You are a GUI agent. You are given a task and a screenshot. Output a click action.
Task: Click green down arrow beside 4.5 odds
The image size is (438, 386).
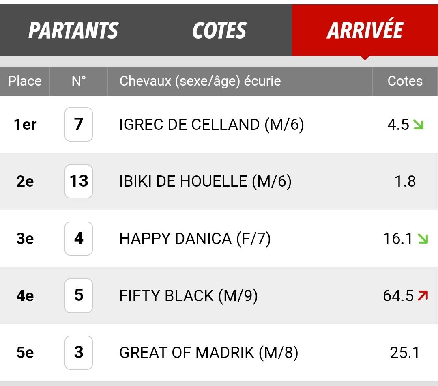419,125
